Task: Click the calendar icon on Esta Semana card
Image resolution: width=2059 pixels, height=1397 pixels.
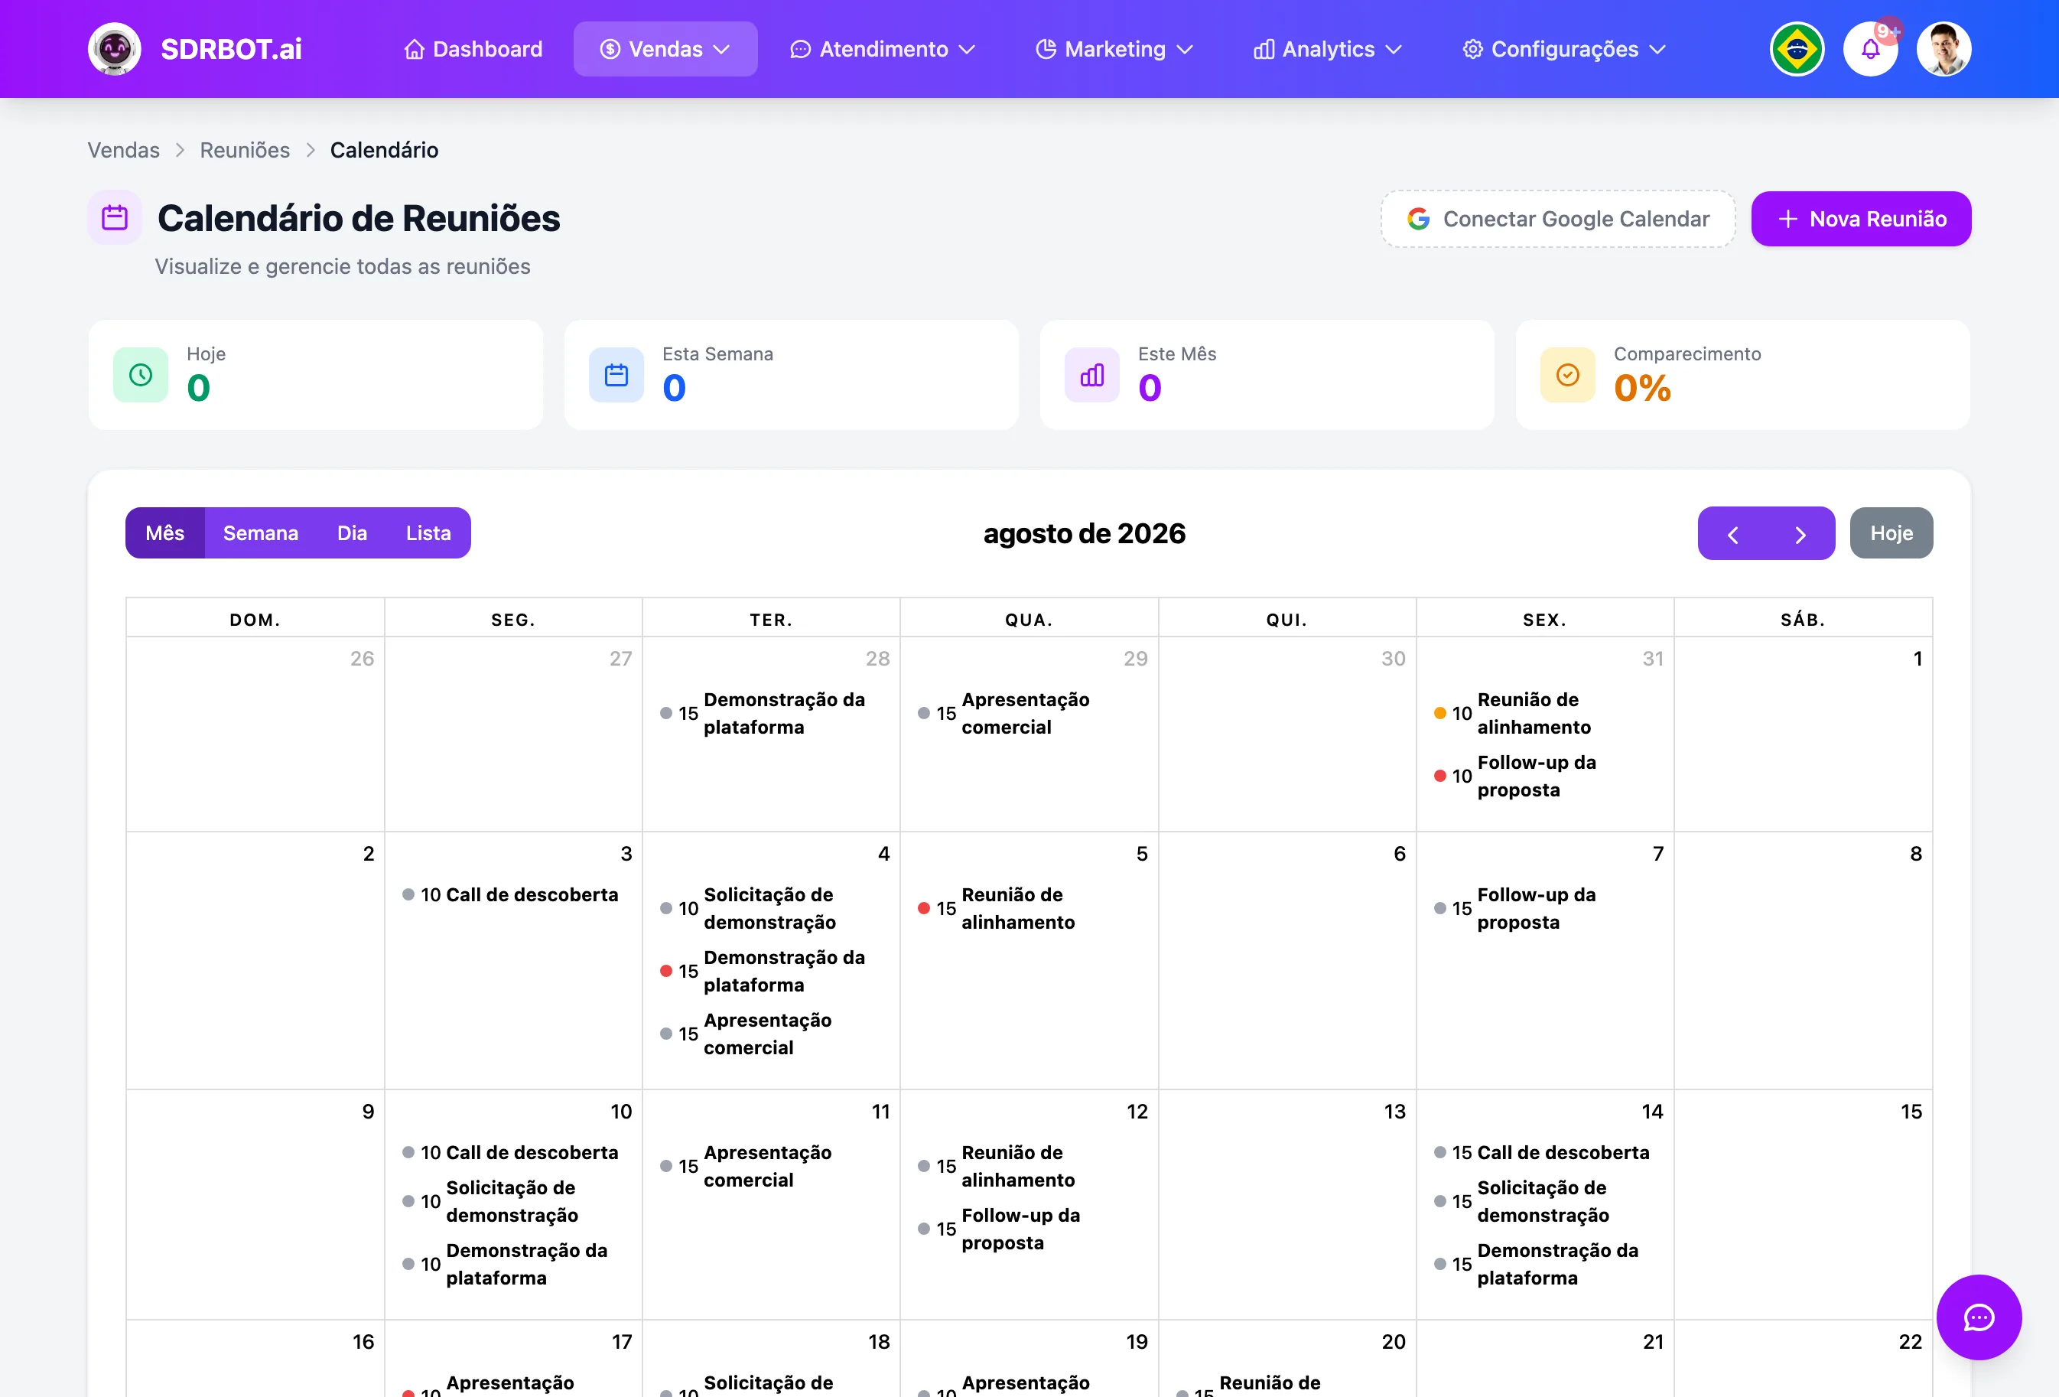Action: [616, 375]
